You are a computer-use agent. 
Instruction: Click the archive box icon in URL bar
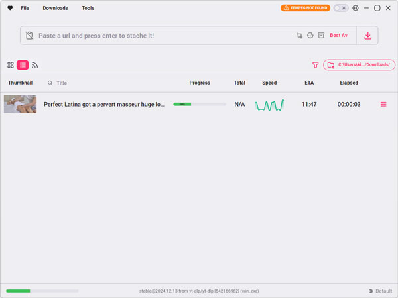pos(321,36)
